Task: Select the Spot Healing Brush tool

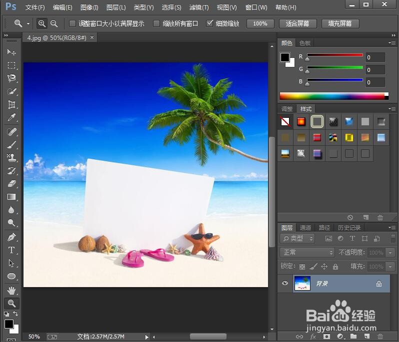Action: pyautogui.click(x=11, y=132)
